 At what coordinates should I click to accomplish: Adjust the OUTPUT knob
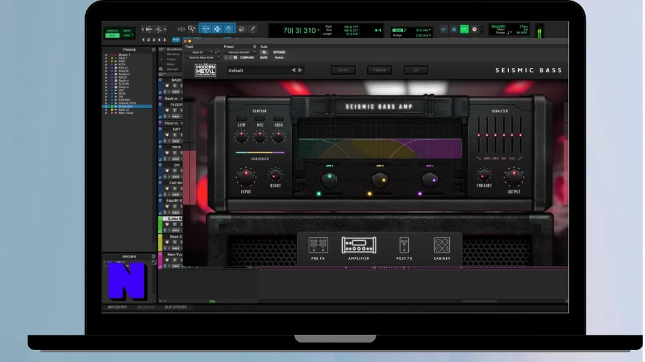tap(513, 176)
